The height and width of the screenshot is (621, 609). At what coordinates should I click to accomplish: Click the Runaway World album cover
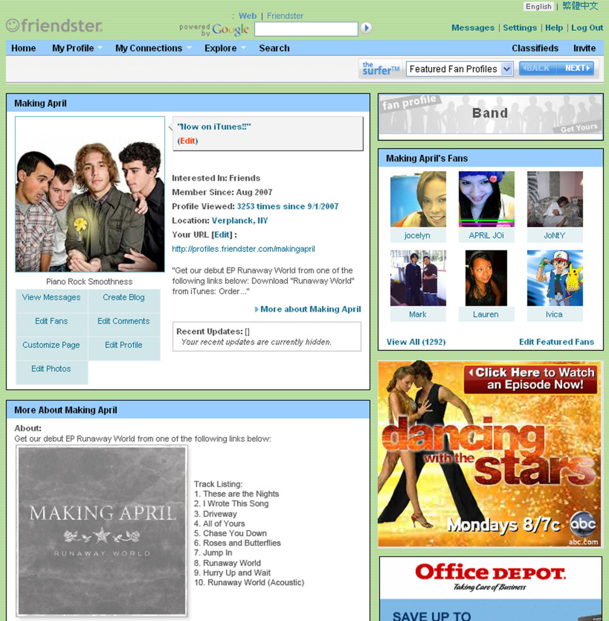tap(102, 531)
